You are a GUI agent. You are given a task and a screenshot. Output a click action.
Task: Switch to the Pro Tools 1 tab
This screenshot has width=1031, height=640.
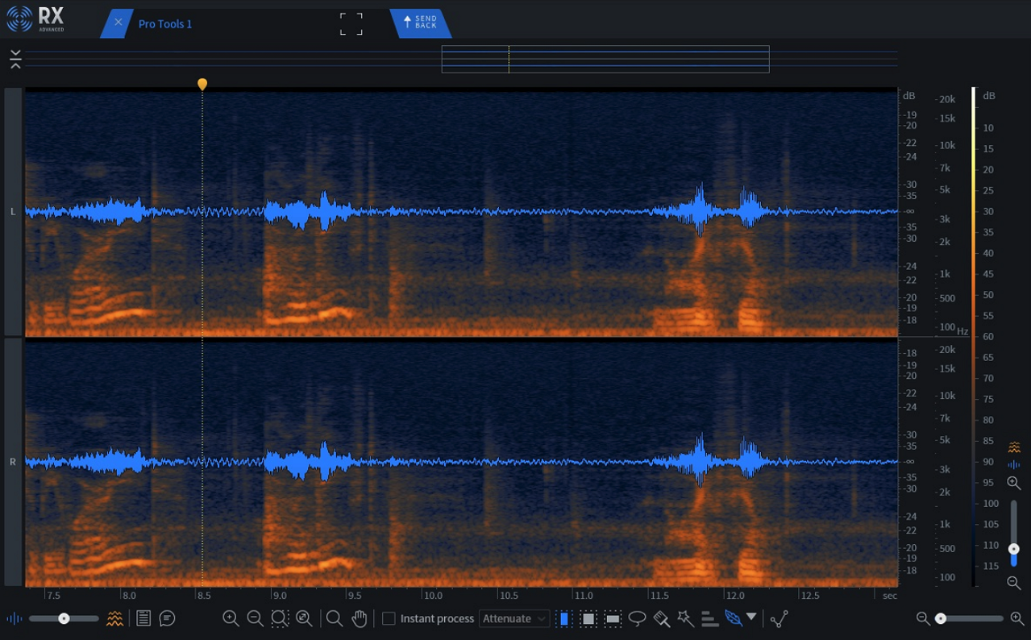(x=164, y=23)
